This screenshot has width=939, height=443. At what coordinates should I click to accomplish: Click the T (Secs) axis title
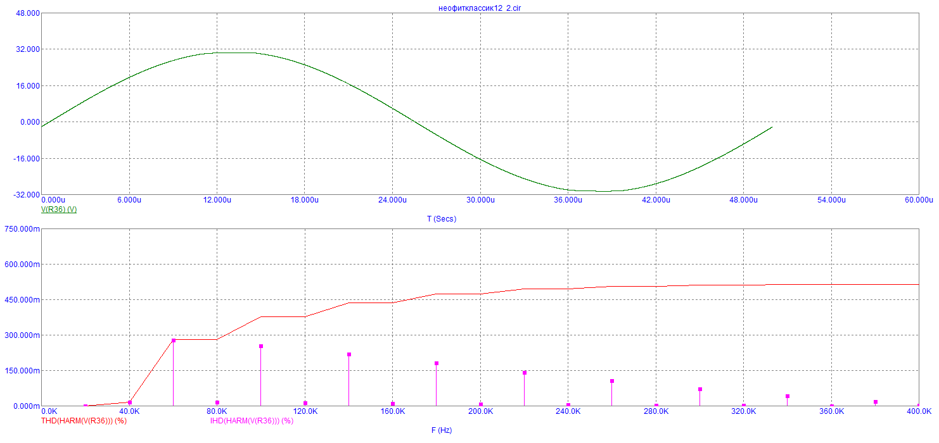[x=441, y=219]
